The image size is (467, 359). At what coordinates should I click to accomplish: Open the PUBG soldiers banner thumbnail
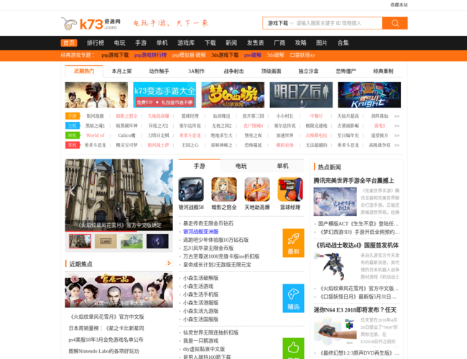click(x=96, y=95)
